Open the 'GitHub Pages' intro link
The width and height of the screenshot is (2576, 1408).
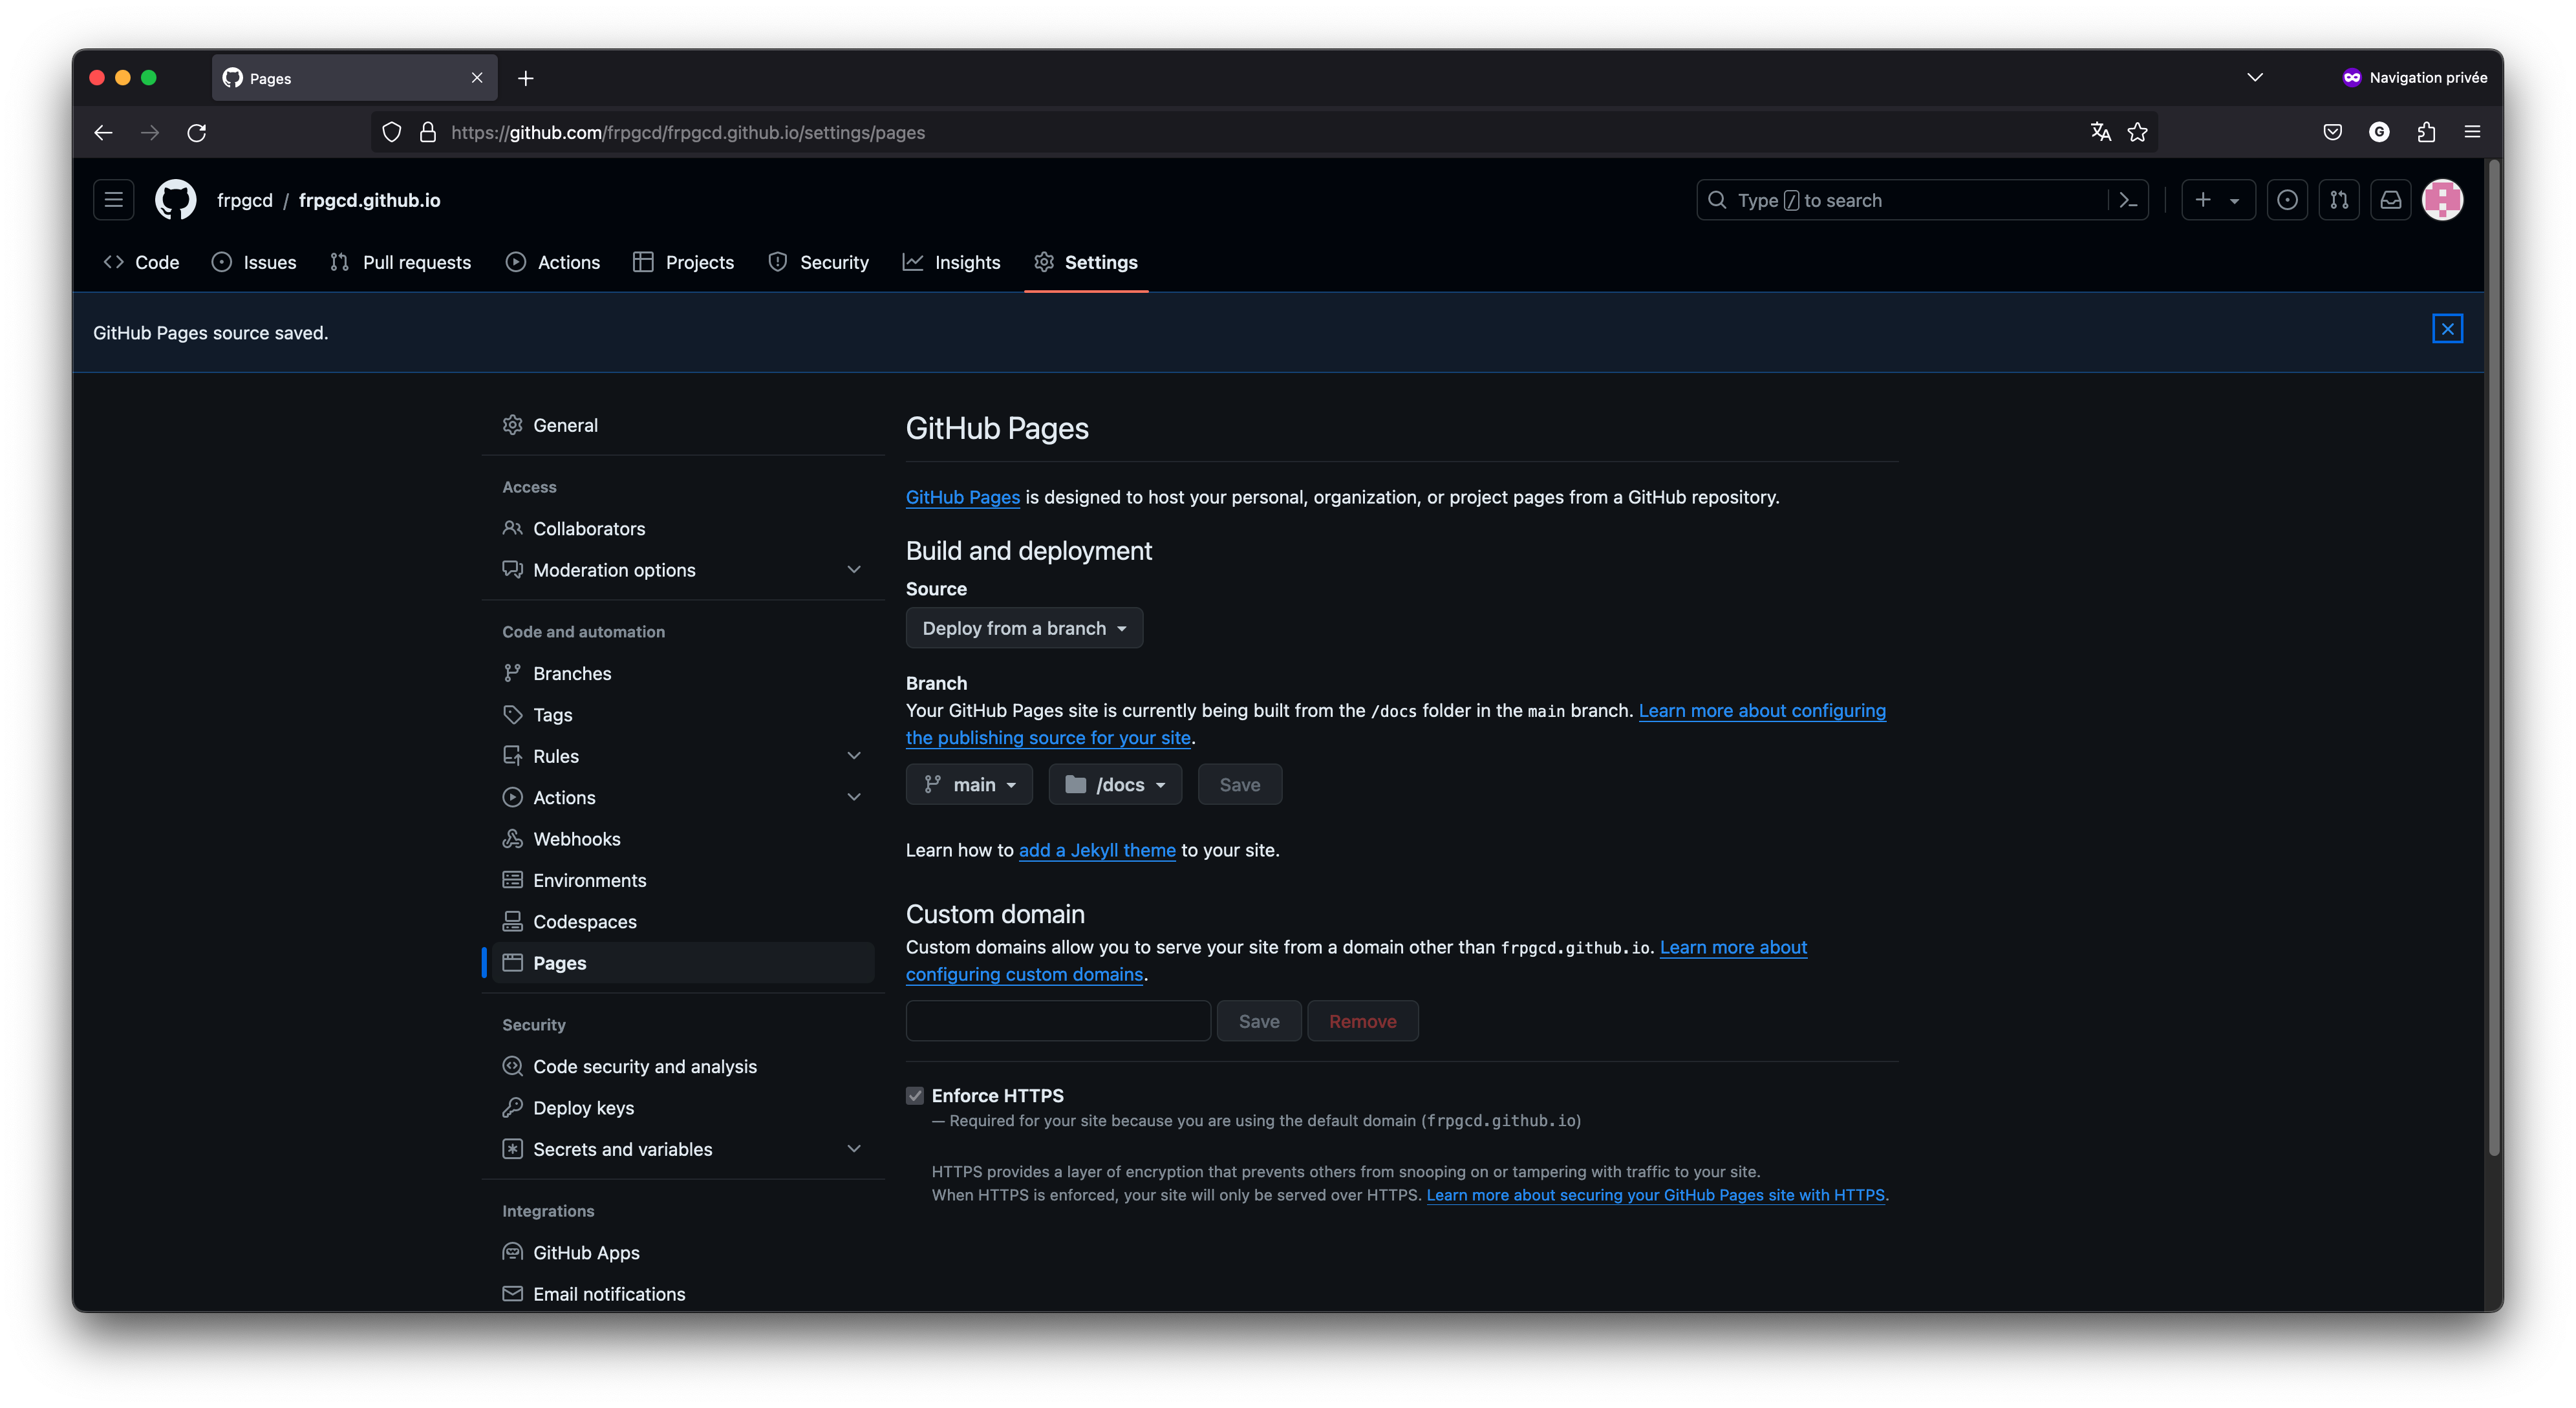(x=962, y=497)
